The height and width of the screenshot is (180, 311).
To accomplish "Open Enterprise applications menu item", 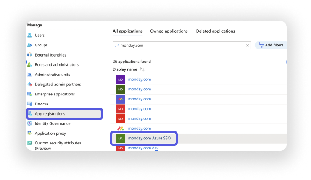I will [55, 94].
